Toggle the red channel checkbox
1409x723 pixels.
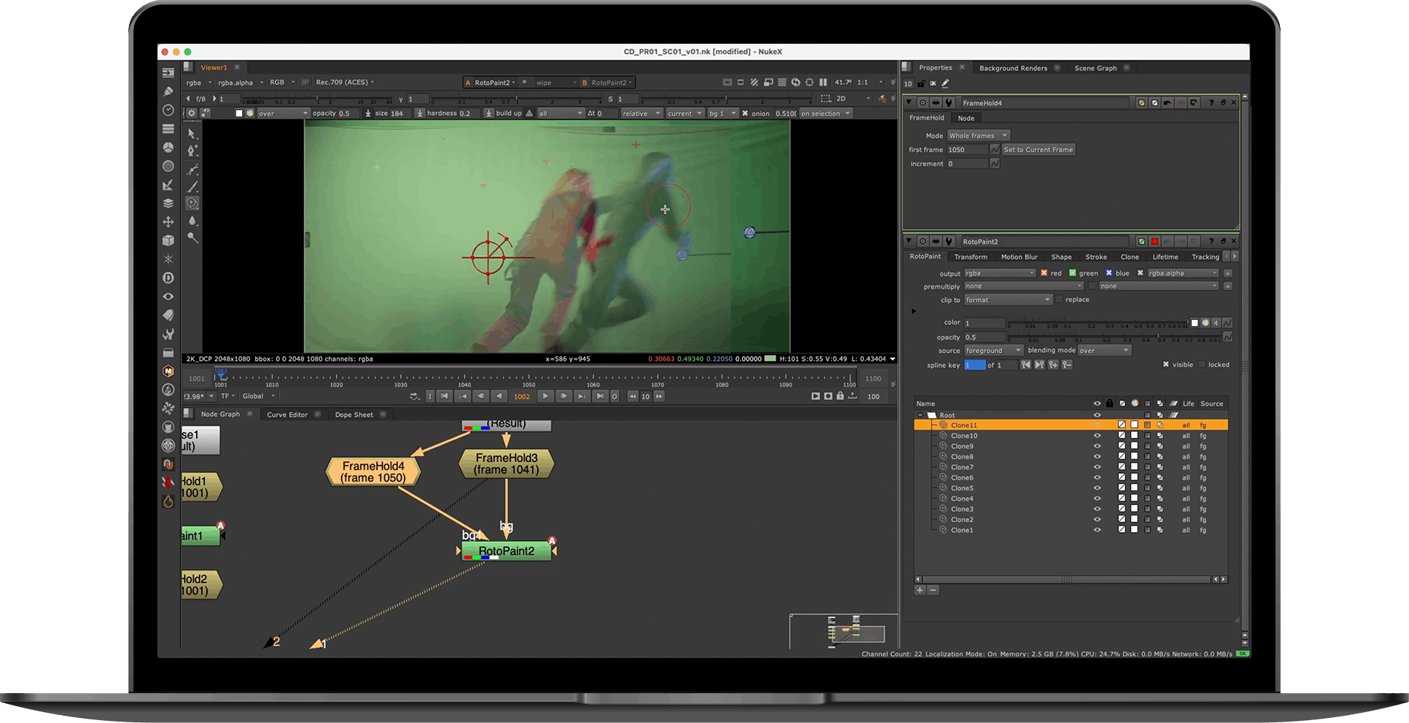pyautogui.click(x=1044, y=273)
